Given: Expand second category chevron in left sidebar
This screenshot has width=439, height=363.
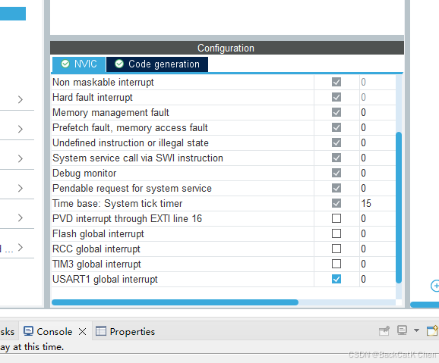Looking at the screenshot, I should 21,129.
